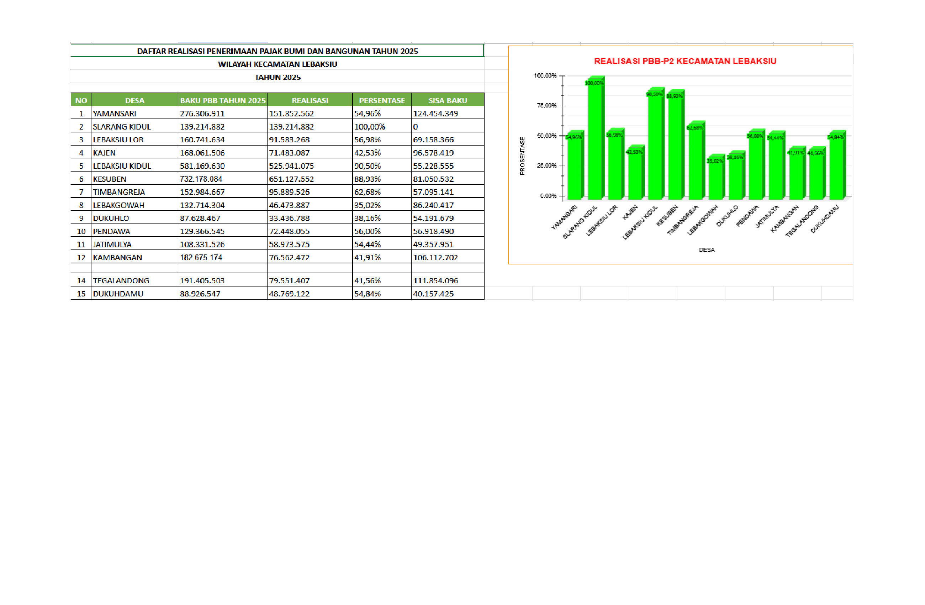The image size is (925, 605).
Task: Select the 62,68% table cell
Action: 382,192
